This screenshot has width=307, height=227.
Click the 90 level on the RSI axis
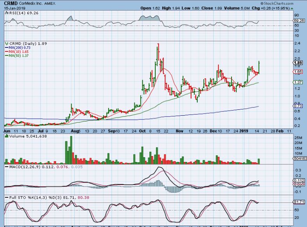(x=296, y=15)
